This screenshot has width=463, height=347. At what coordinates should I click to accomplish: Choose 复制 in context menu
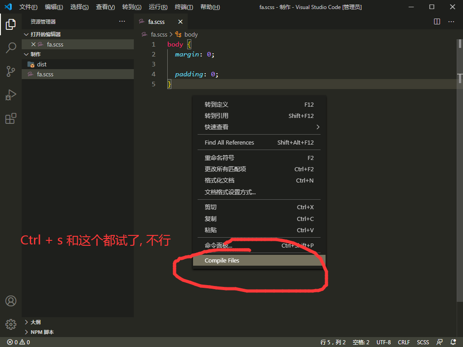click(259, 219)
